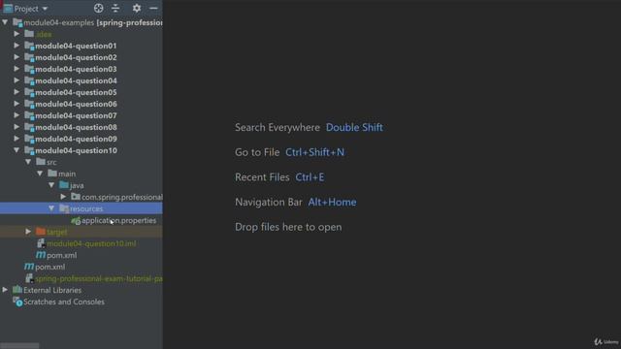Expand module04-question02 arrow

tap(16, 57)
